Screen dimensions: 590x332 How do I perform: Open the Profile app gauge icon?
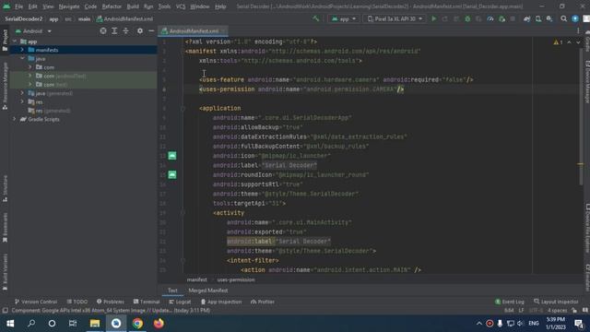[x=490, y=18]
